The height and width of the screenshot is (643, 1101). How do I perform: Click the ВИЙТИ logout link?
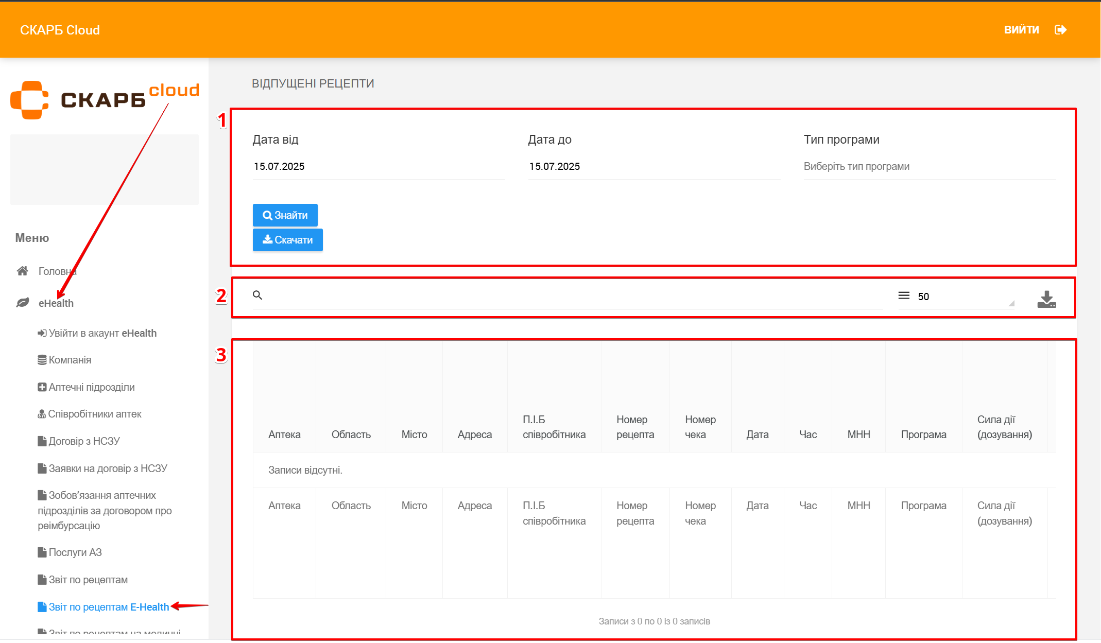tap(1021, 30)
